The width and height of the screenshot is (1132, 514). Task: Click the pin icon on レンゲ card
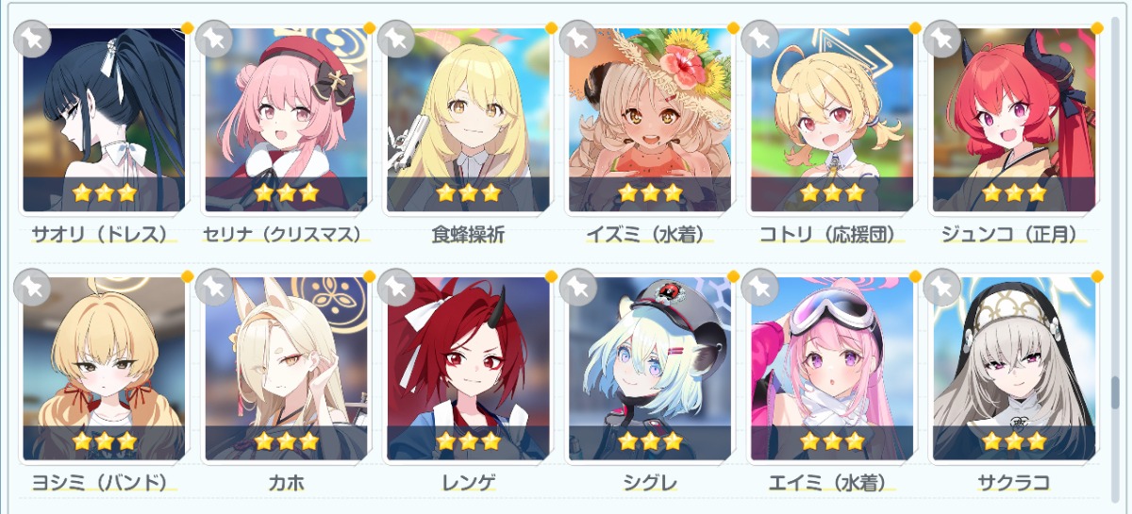click(x=396, y=287)
